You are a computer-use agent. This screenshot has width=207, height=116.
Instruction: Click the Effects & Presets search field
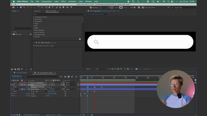[58, 14]
